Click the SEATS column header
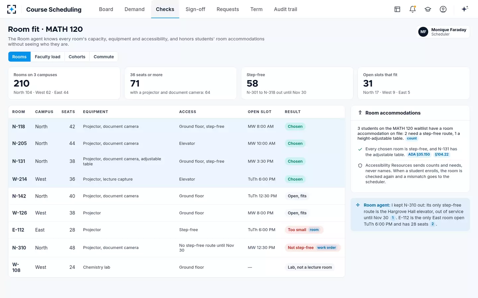Screen dimensions: 478x298 68,112
